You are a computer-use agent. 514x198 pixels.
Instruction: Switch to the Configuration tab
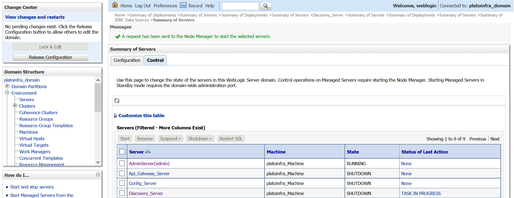coord(127,60)
